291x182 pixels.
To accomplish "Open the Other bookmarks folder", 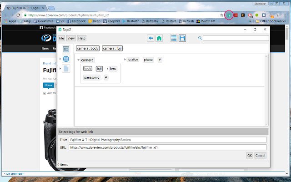I will pyautogui.click(x=271, y=21).
